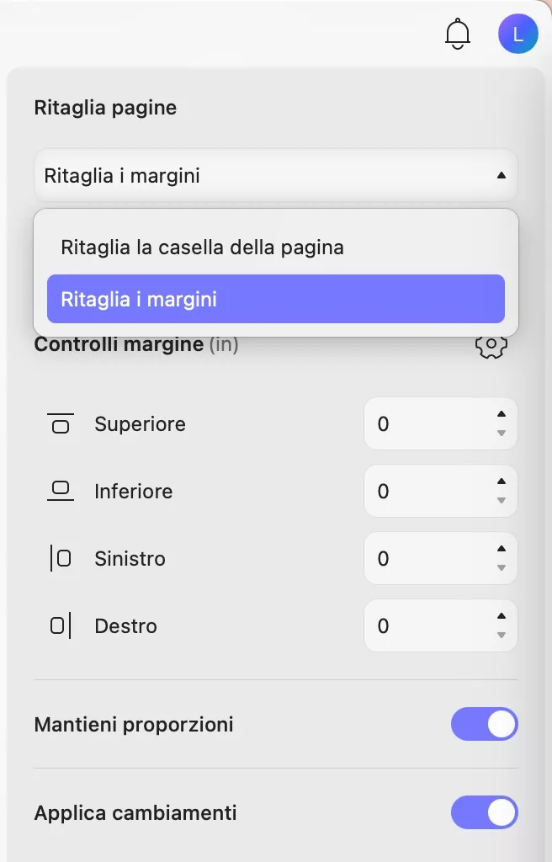Disable Applica cambiamenti

coord(485,812)
